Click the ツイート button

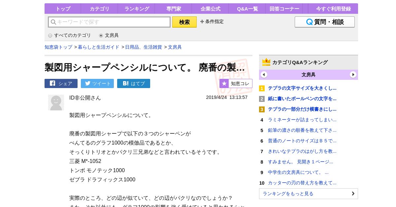pyautogui.click(x=97, y=83)
